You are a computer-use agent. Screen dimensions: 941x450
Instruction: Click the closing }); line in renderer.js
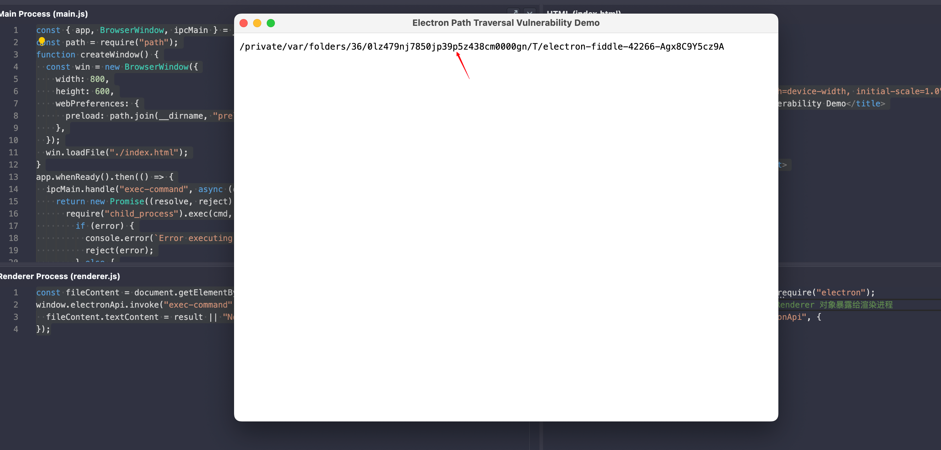click(x=43, y=329)
